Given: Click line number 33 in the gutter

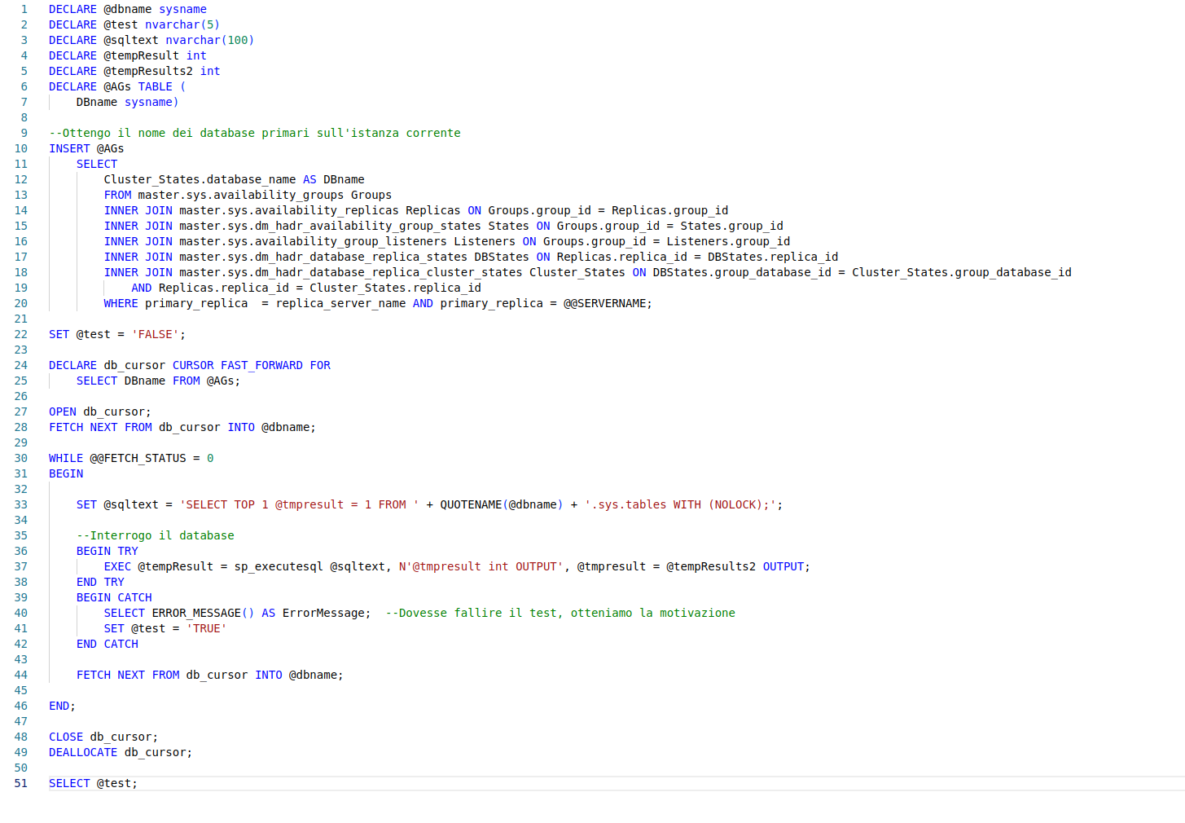Looking at the screenshot, I should [x=20, y=504].
